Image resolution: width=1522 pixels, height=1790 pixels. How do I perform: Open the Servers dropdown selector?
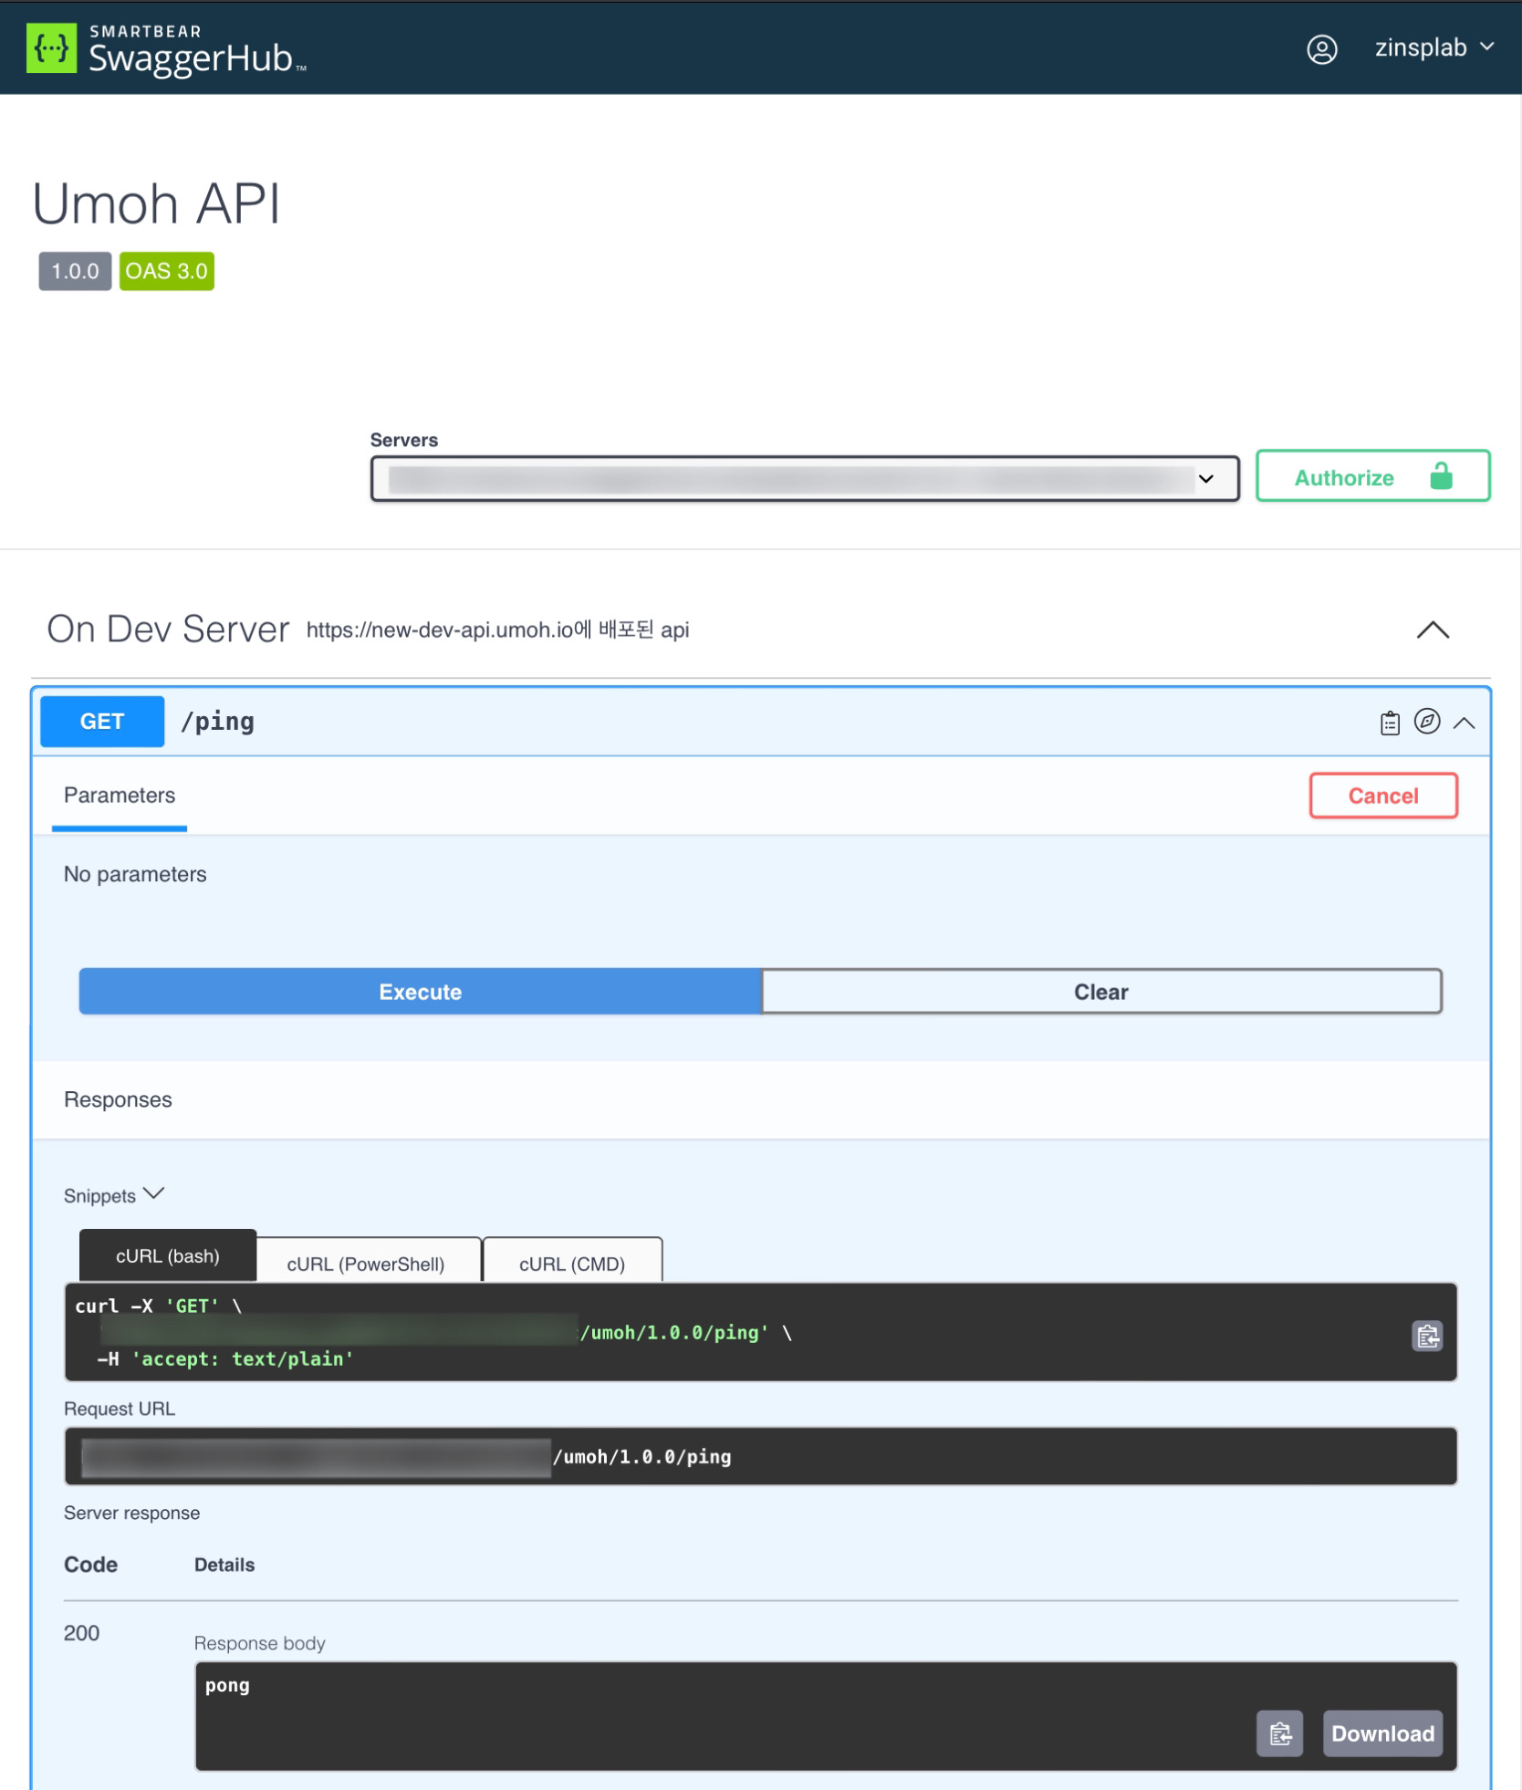tap(805, 479)
